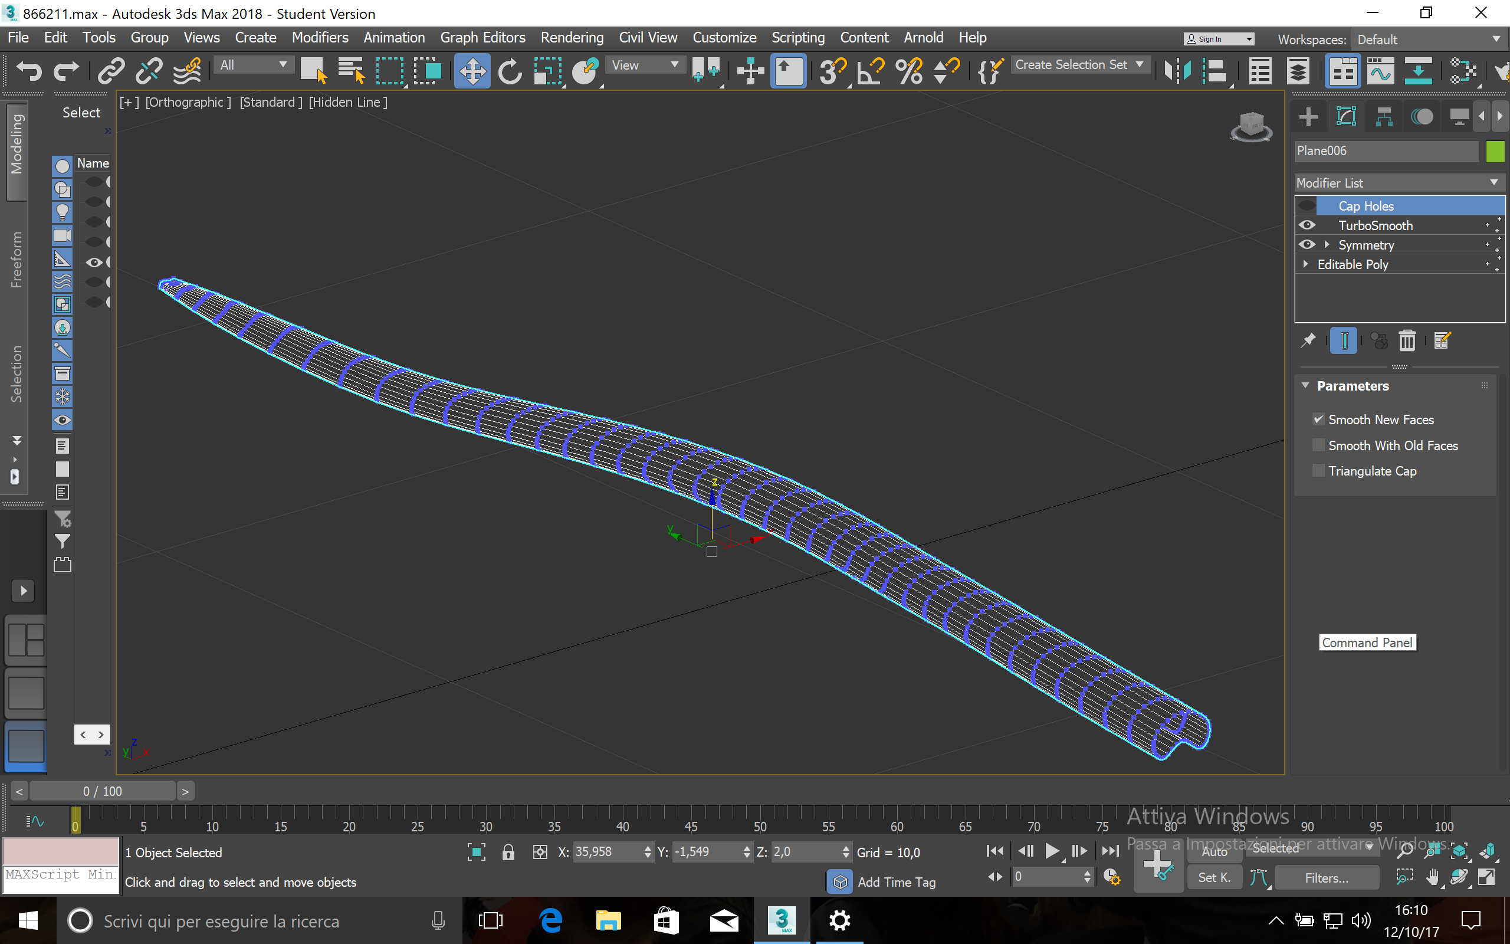Uncheck Smooth New Faces checkbox

click(x=1318, y=419)
